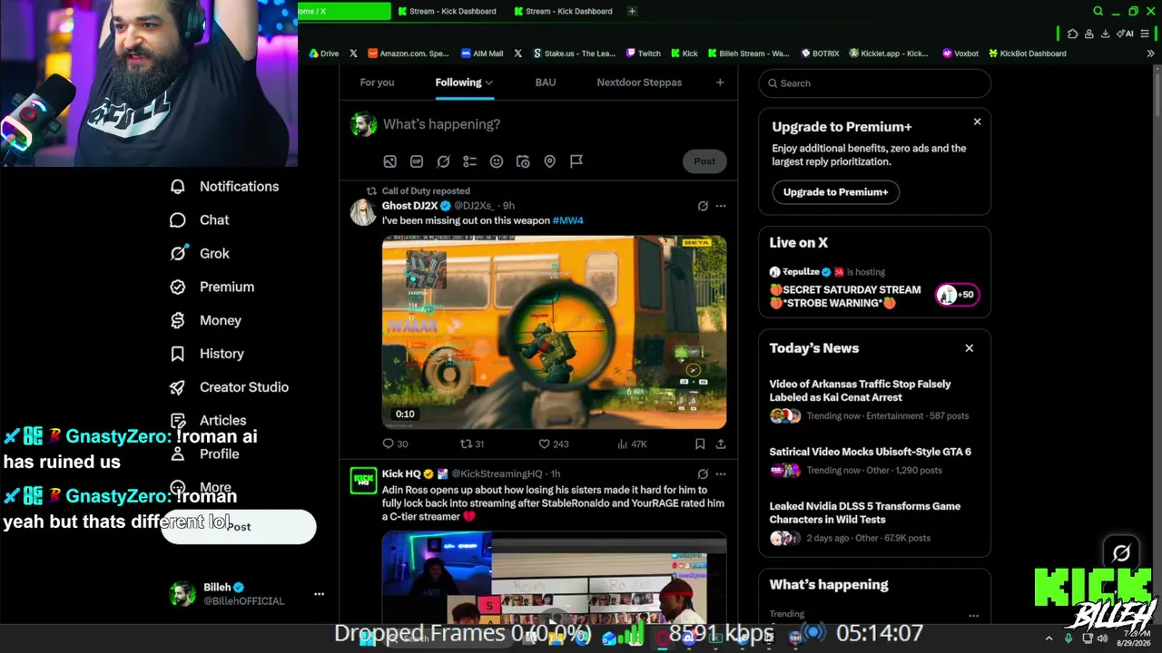Open Notifications in the X sidebar
The width and height of the screenshot is (1162, 653).
pyautogui.click(x=224, y=186)
